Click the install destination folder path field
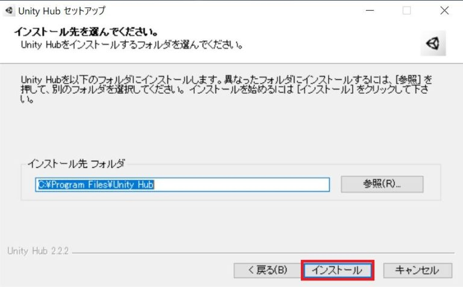 coord(182,185)
